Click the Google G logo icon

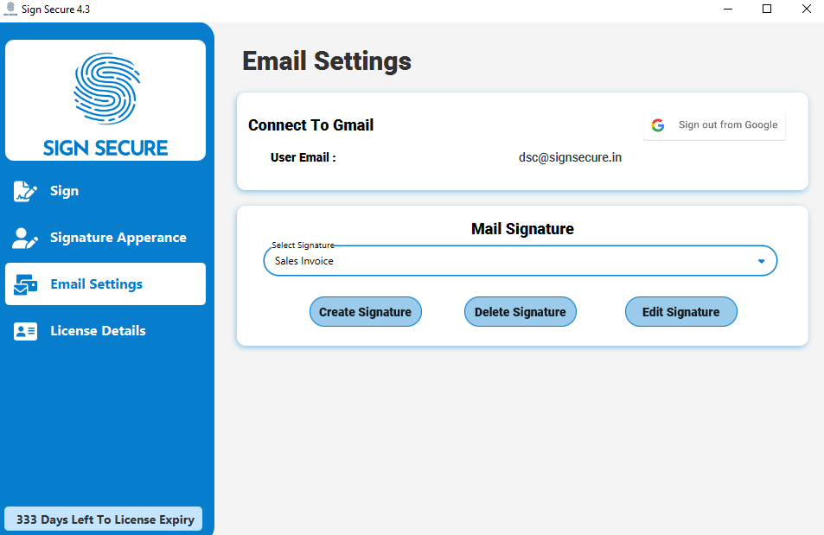click(x=658, y=125)
